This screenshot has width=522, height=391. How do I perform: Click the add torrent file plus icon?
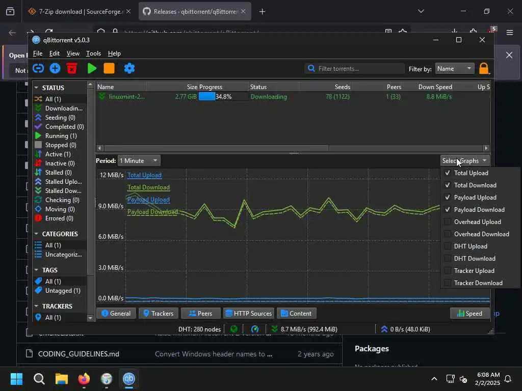pos(55,69)
